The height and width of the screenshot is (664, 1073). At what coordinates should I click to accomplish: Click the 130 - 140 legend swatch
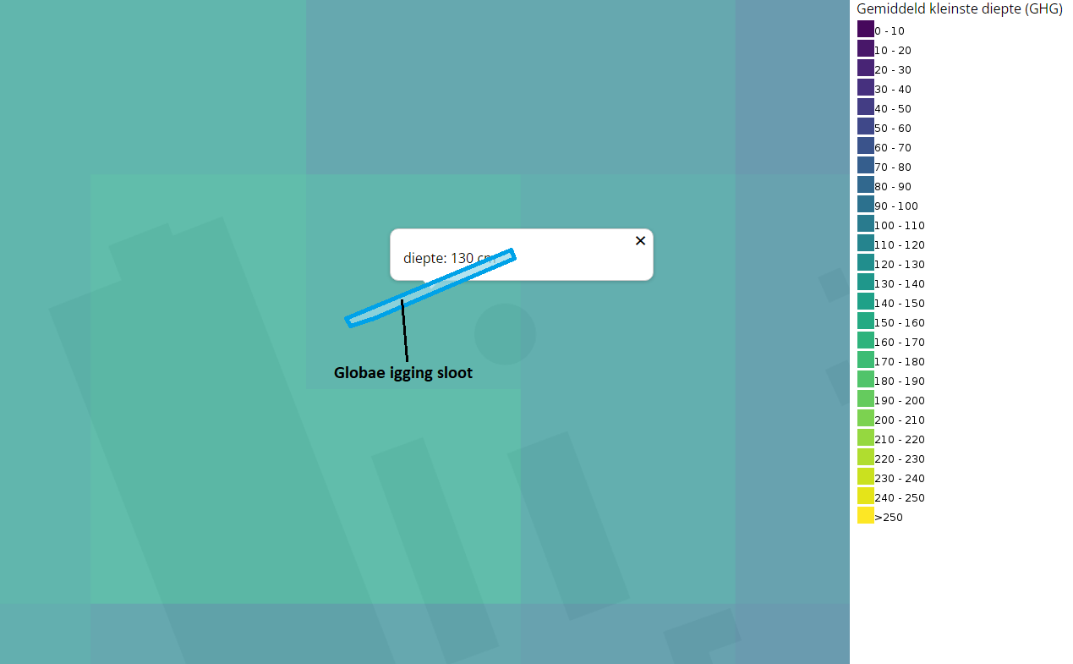tap(866, 282)
